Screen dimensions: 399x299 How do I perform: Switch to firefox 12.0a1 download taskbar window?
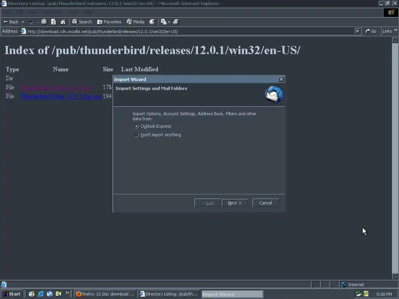(x=105, y=294)
